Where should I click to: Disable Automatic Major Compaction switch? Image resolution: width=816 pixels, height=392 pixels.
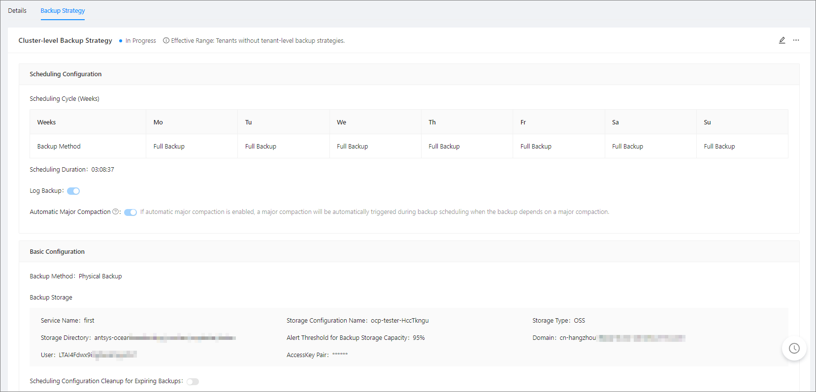[131, 212]
